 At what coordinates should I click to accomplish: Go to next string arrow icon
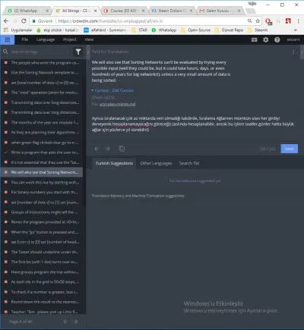(108, 149)
